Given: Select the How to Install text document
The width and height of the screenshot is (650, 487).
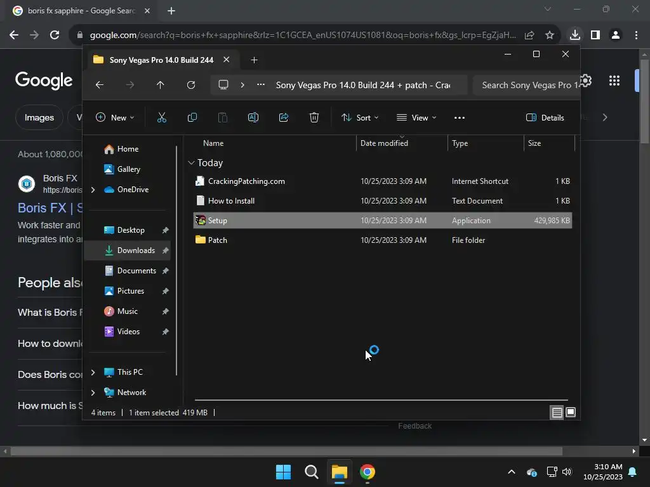Looking at the screenshot, I should click(x=383, y=201).
